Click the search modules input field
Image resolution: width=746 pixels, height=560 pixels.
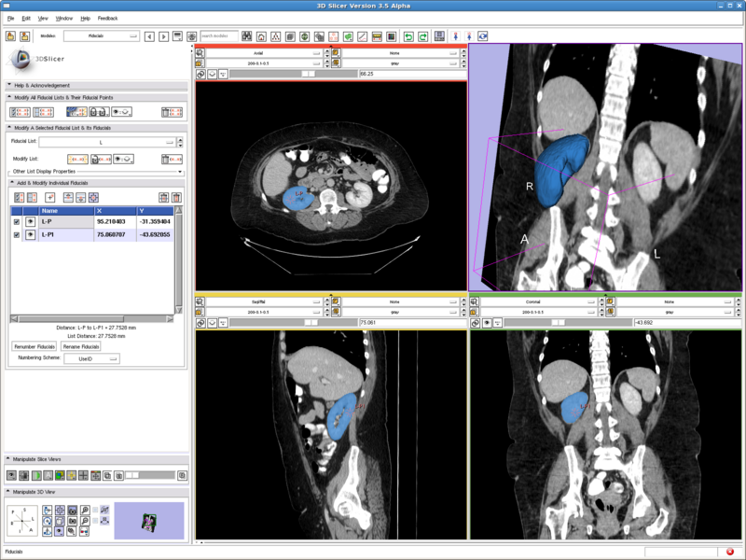pos(218,36)
